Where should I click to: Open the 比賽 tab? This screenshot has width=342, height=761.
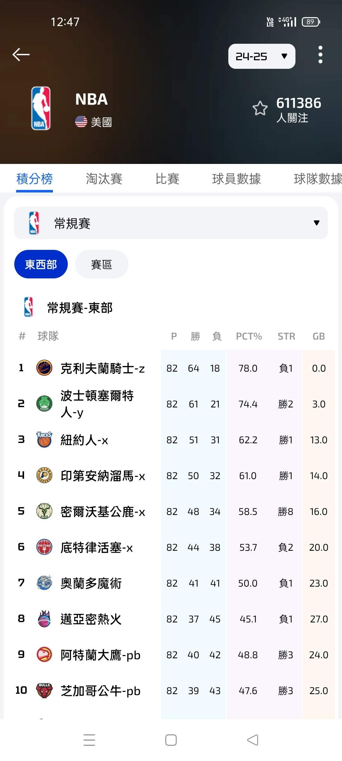[167, 179]
